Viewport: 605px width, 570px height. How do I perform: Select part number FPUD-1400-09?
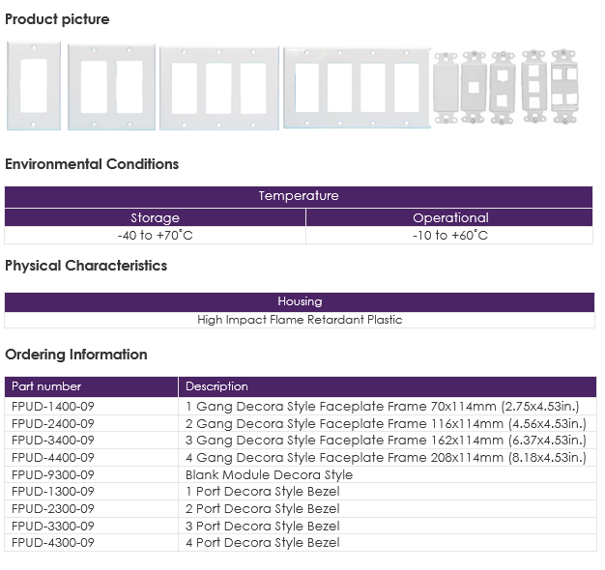(x=53, y=407)
